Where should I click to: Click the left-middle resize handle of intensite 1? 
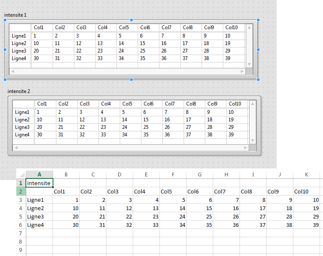5,50
